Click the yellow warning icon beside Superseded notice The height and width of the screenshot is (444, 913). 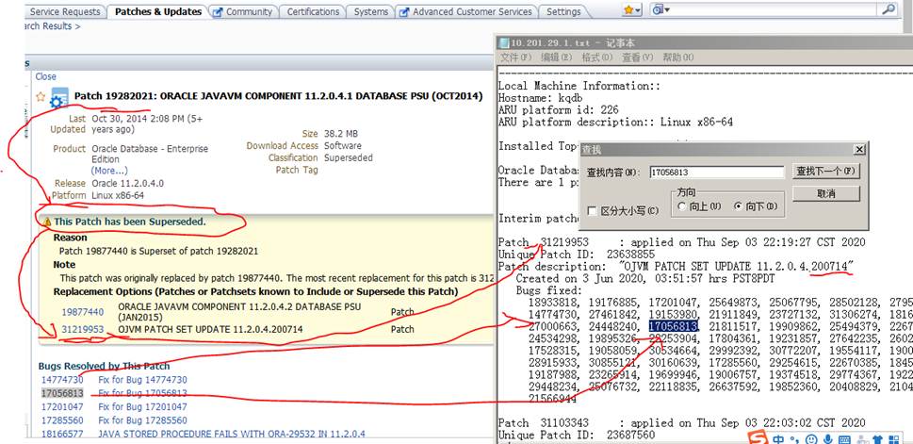point(47,222)
